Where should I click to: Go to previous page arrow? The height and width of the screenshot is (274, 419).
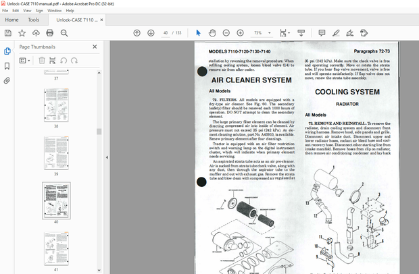tap(137, 33)
